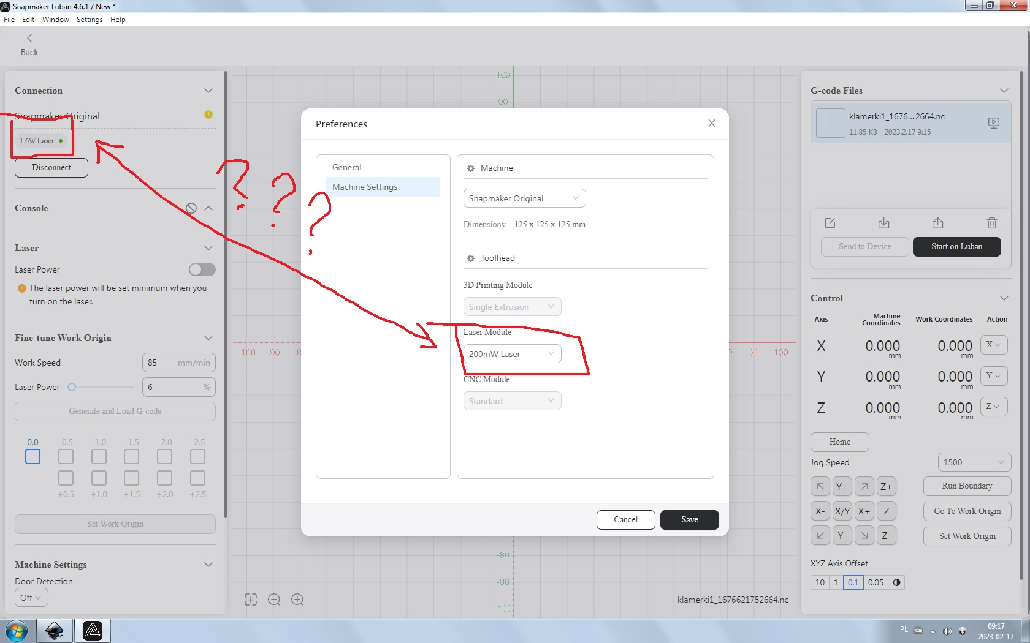Check the -0.5 fine-tune work origin checkbox
This screenshot has height=643, width=1030.
[x=66, y=456]
